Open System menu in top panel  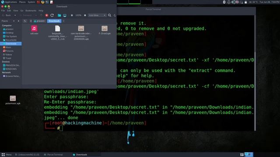pos(31,2)
